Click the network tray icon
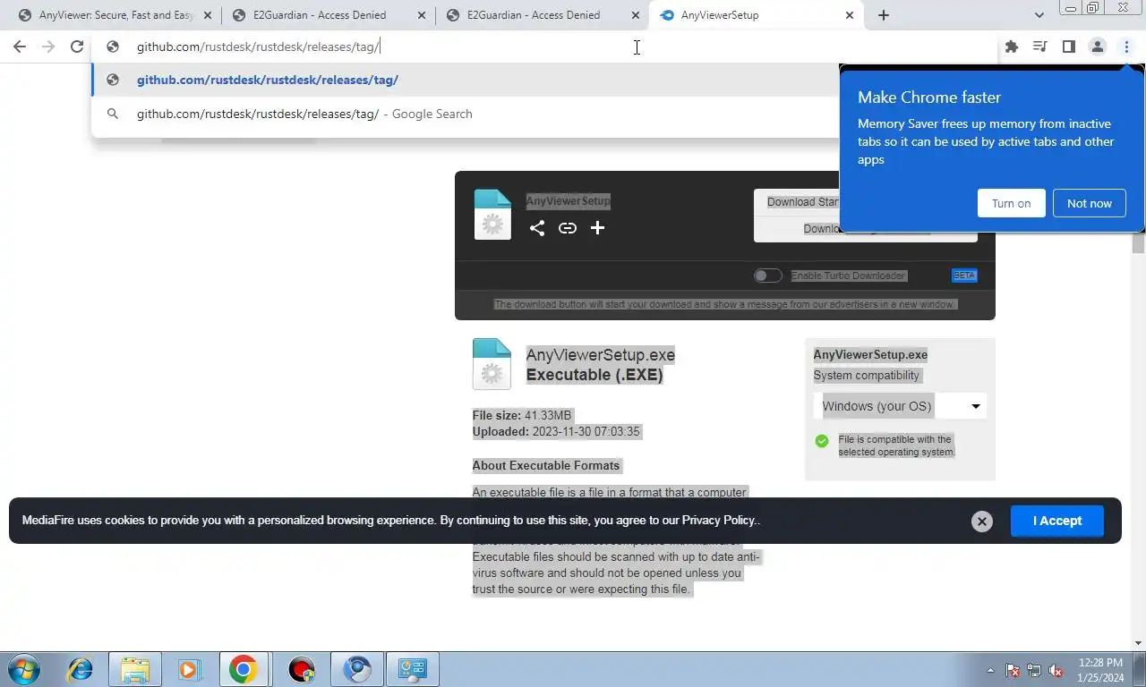The width and height of the screenshot is (1146, 687). [1034, 670]
